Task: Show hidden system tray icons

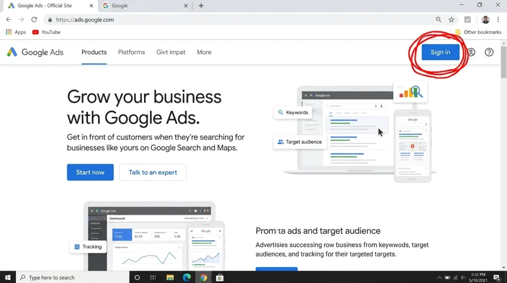Action: pyautogui.click(x=439, y=278)
